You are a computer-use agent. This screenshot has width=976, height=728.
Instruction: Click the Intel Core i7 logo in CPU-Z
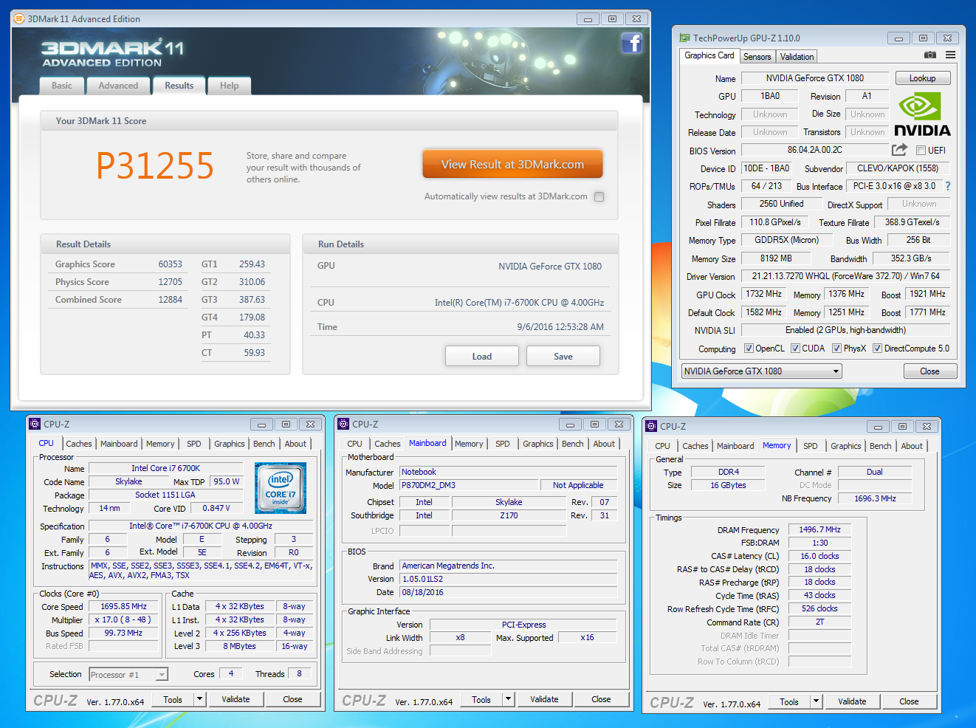tap(281, 488)
